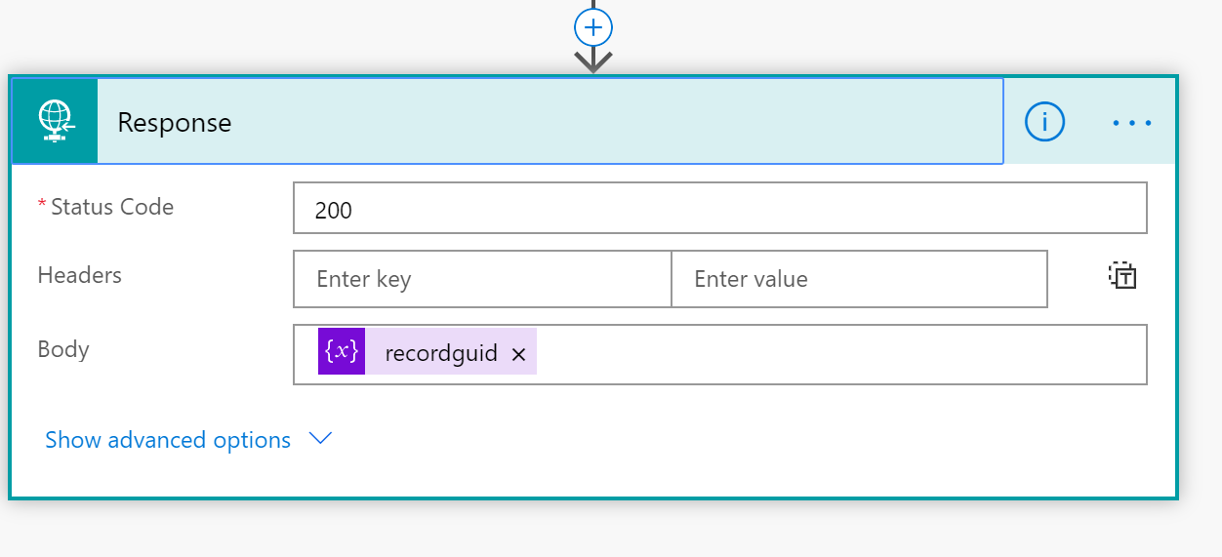Click the Response action globe icon
The height and width of the screenshot is (557, 1222).
[x=56, y=122]
